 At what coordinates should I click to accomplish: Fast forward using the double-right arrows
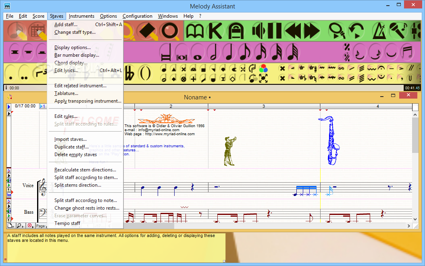click(312, 31)
